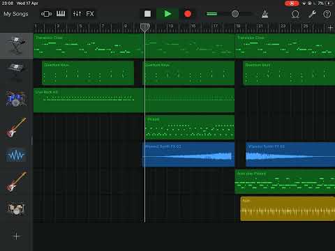Click bar 17 on the ruler

click(x=216, y=26)
